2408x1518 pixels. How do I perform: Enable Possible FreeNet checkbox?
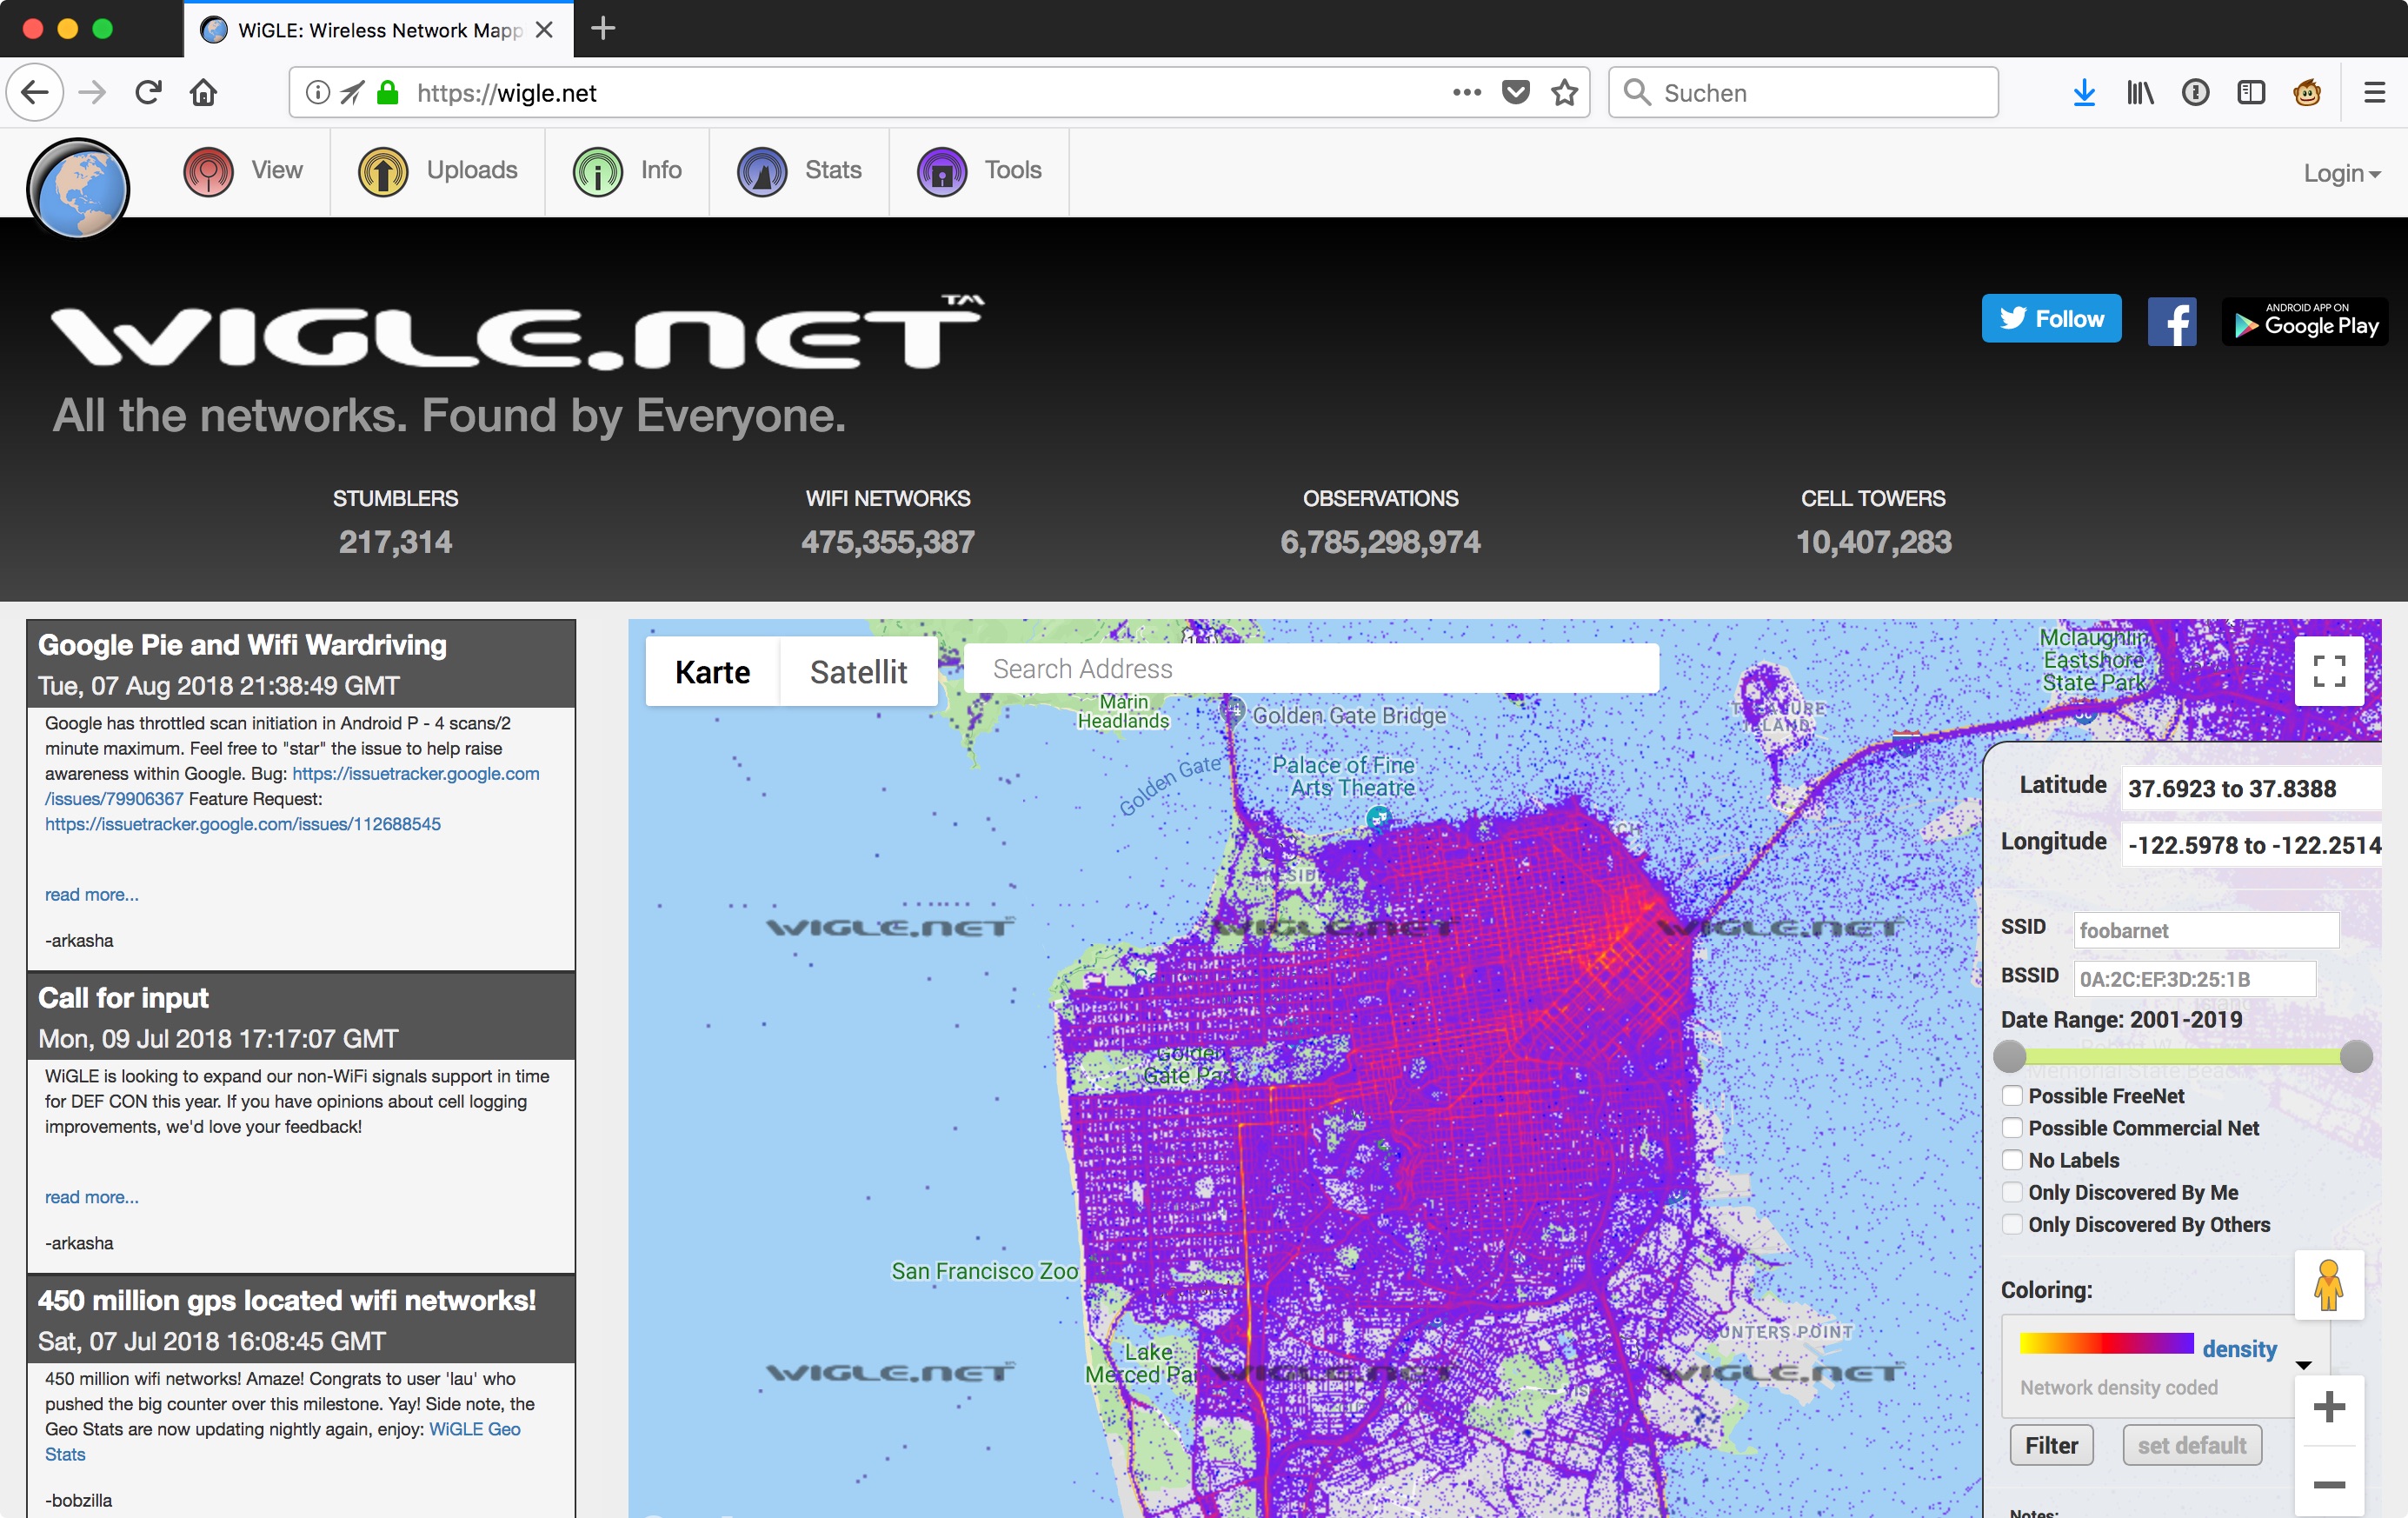(x=2012, y=1096)
